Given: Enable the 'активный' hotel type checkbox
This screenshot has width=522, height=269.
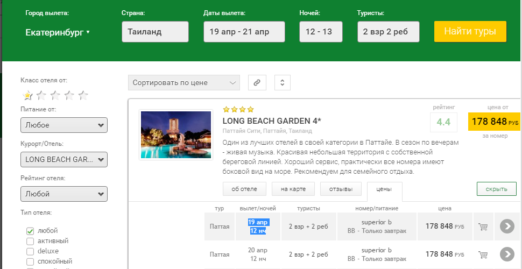Looking at the screenshot, I should coord(30,241).
